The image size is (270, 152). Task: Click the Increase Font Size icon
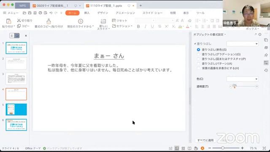coord(177,21)
